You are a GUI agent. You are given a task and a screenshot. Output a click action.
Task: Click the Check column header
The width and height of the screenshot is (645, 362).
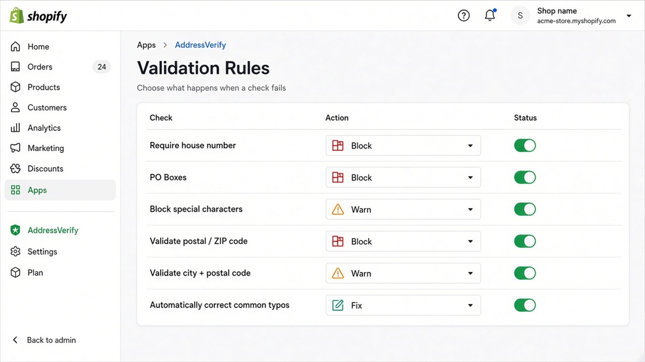(161, 118)
